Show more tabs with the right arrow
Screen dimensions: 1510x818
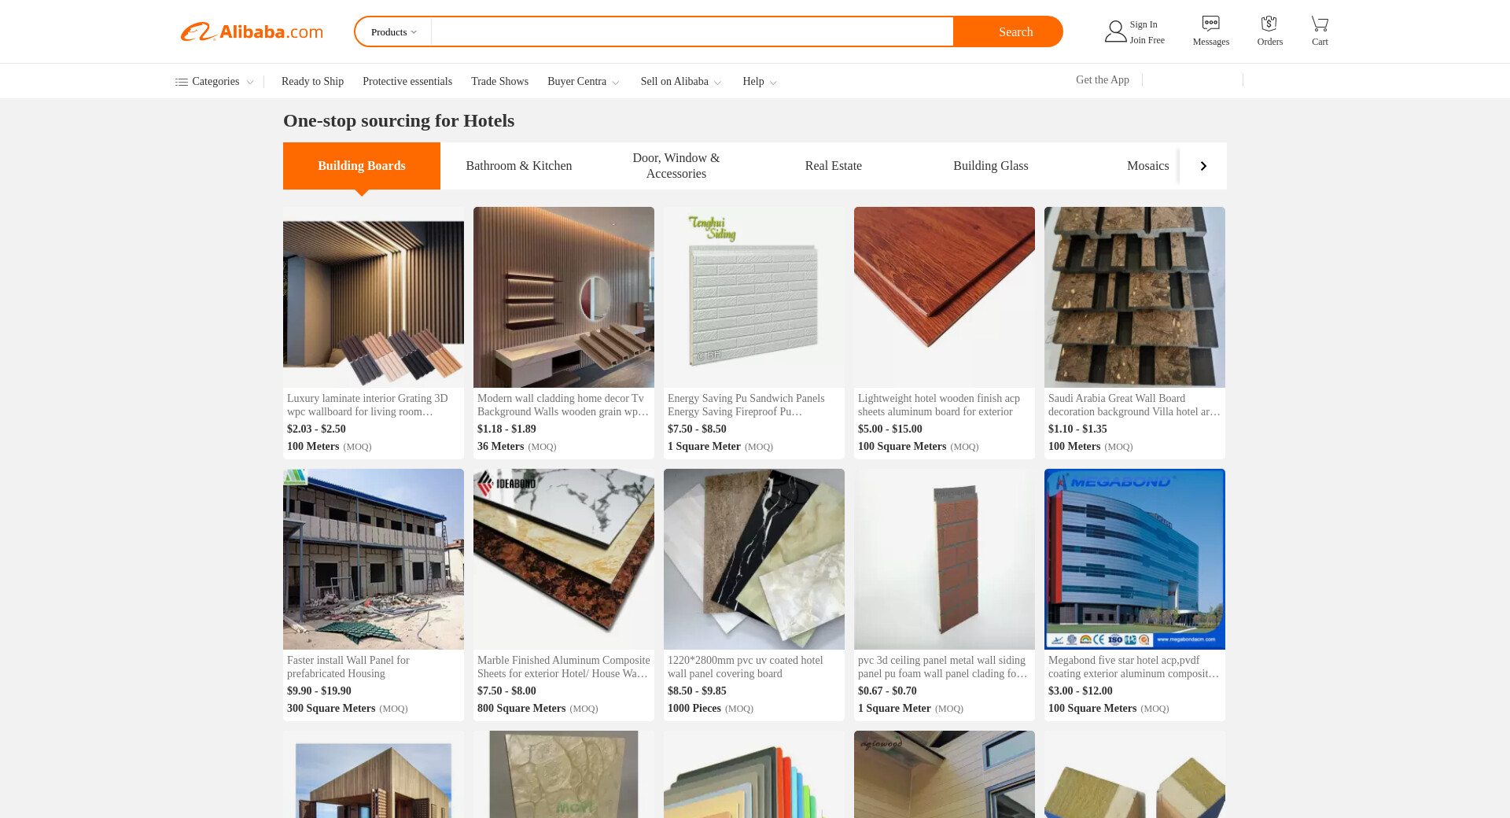[1203, 166]
